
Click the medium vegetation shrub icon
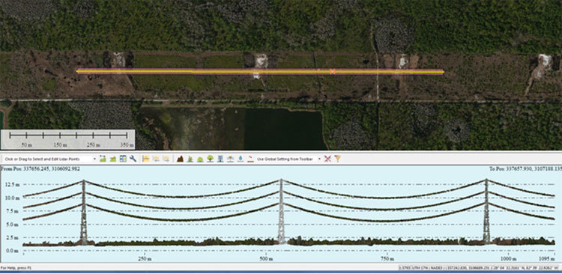[200, 159]
